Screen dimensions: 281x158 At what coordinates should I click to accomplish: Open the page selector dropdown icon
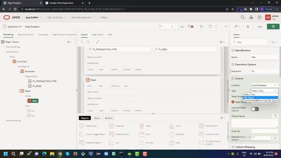161,26
